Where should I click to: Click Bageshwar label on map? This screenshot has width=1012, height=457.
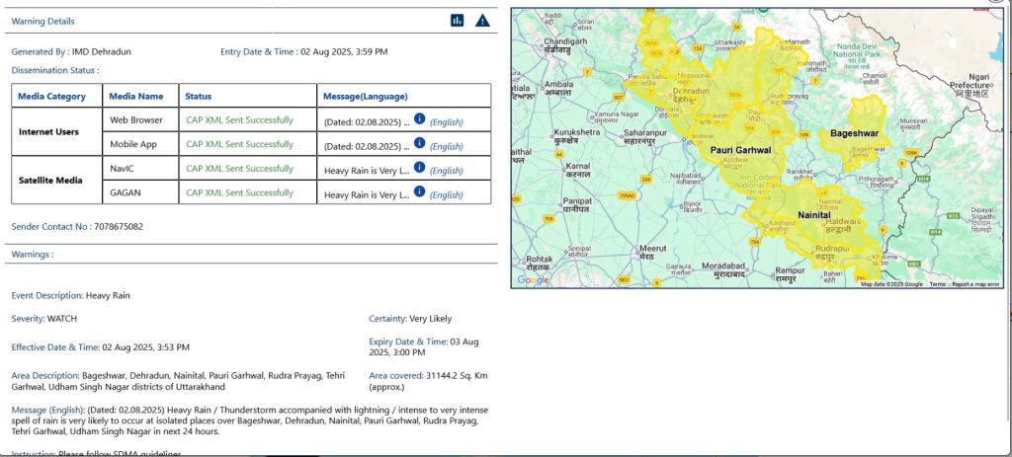pyautogui.click(x=854, y=133)
